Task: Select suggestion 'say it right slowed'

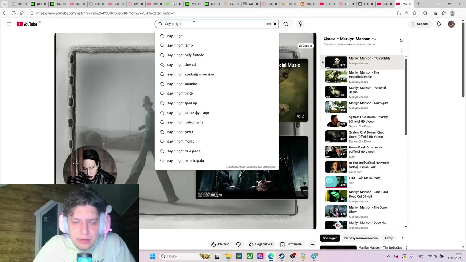Action: [x=217, y=65]
